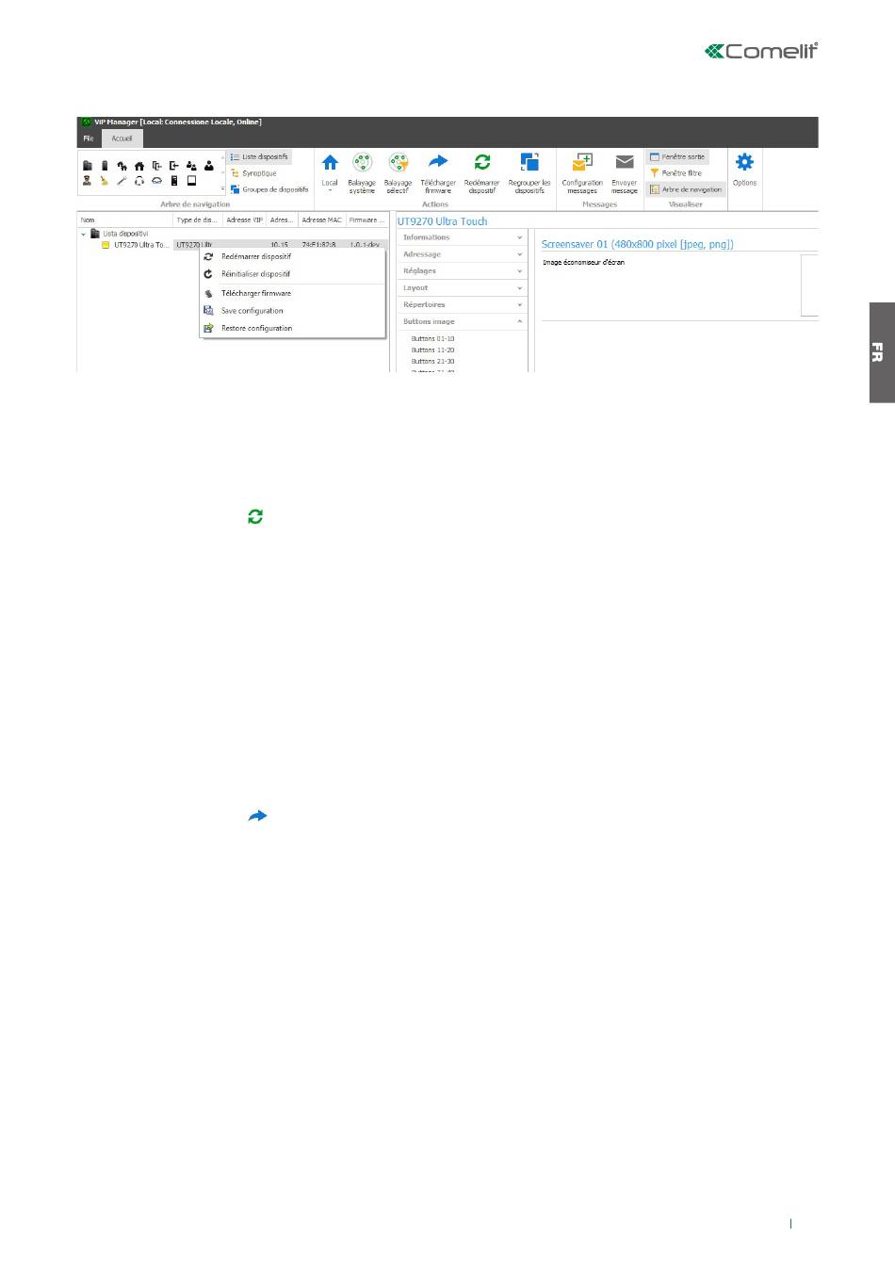This screenshot has width=895, height=1270.
Task: Open Configuration messages
Action: [x=582, y=173]
